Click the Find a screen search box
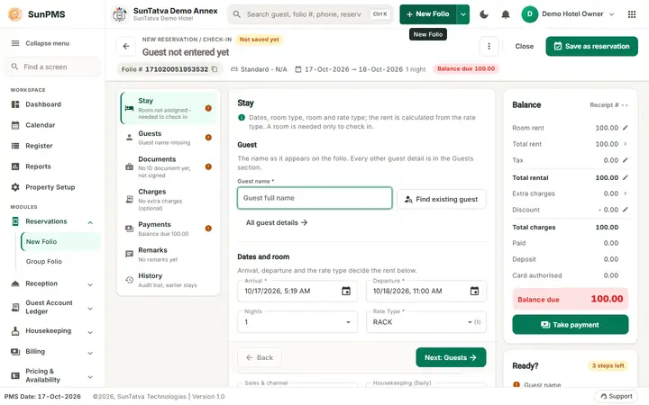 click(x=52, y=67)
